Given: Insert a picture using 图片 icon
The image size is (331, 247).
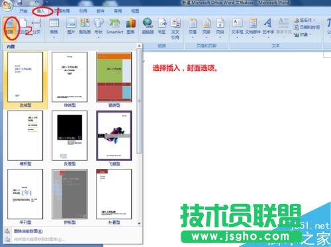Looking at the screenshot, I should (x=71, y=26).
